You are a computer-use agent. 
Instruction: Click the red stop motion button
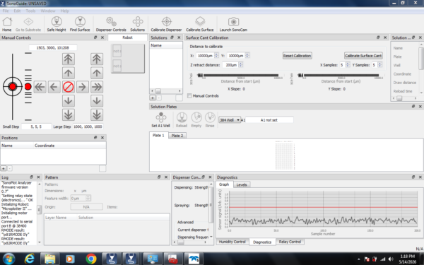point(68,87)
